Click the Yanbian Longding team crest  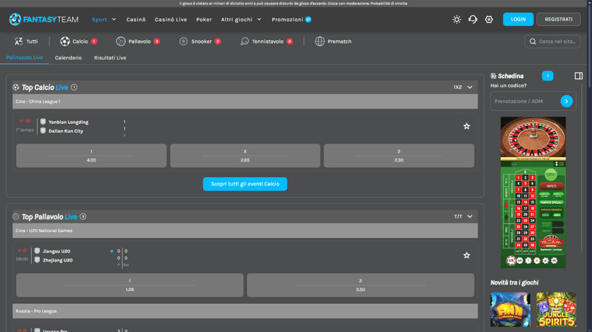[43, 121]
